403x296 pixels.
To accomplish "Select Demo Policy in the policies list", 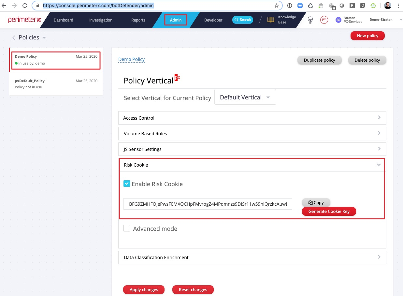I will [x=56, y=60].
